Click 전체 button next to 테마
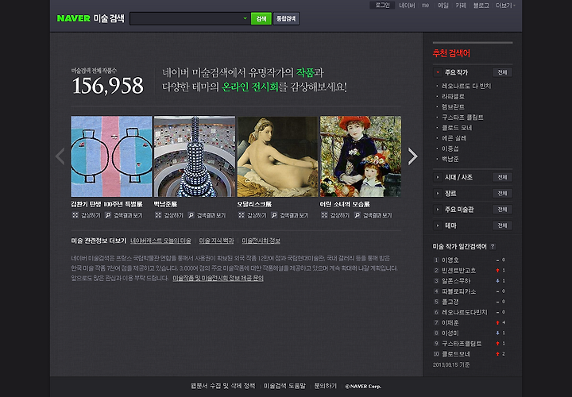 (x=502, y=225)
